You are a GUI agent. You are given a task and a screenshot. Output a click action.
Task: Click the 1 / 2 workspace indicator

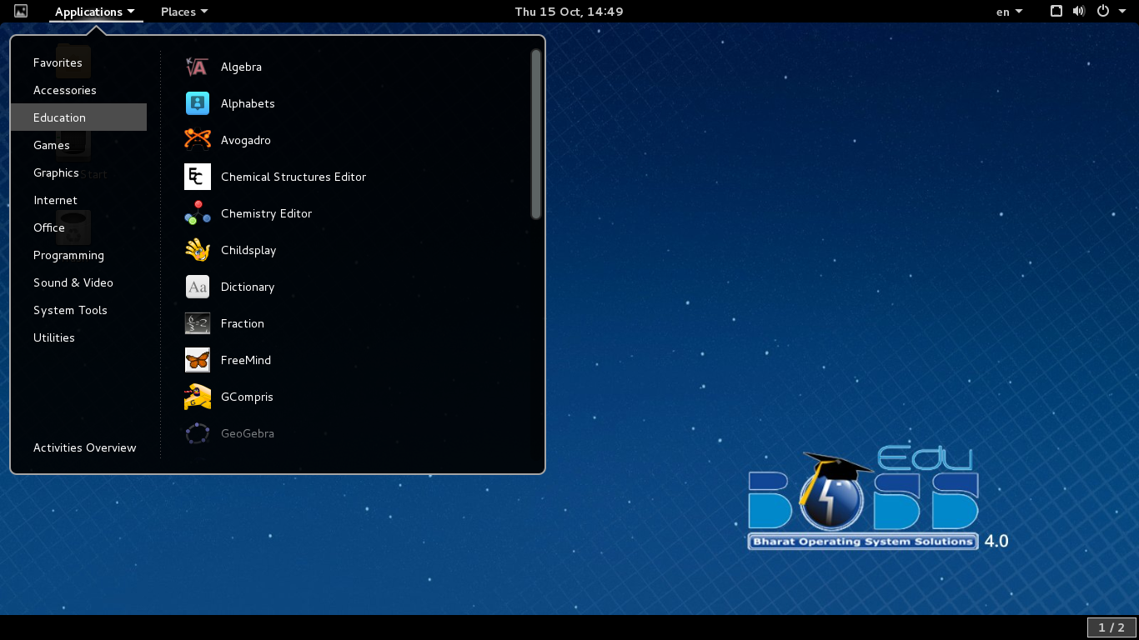(x=1111, y=627)
